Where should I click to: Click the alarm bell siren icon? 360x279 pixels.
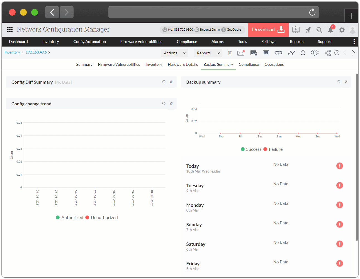coord(315,53)
